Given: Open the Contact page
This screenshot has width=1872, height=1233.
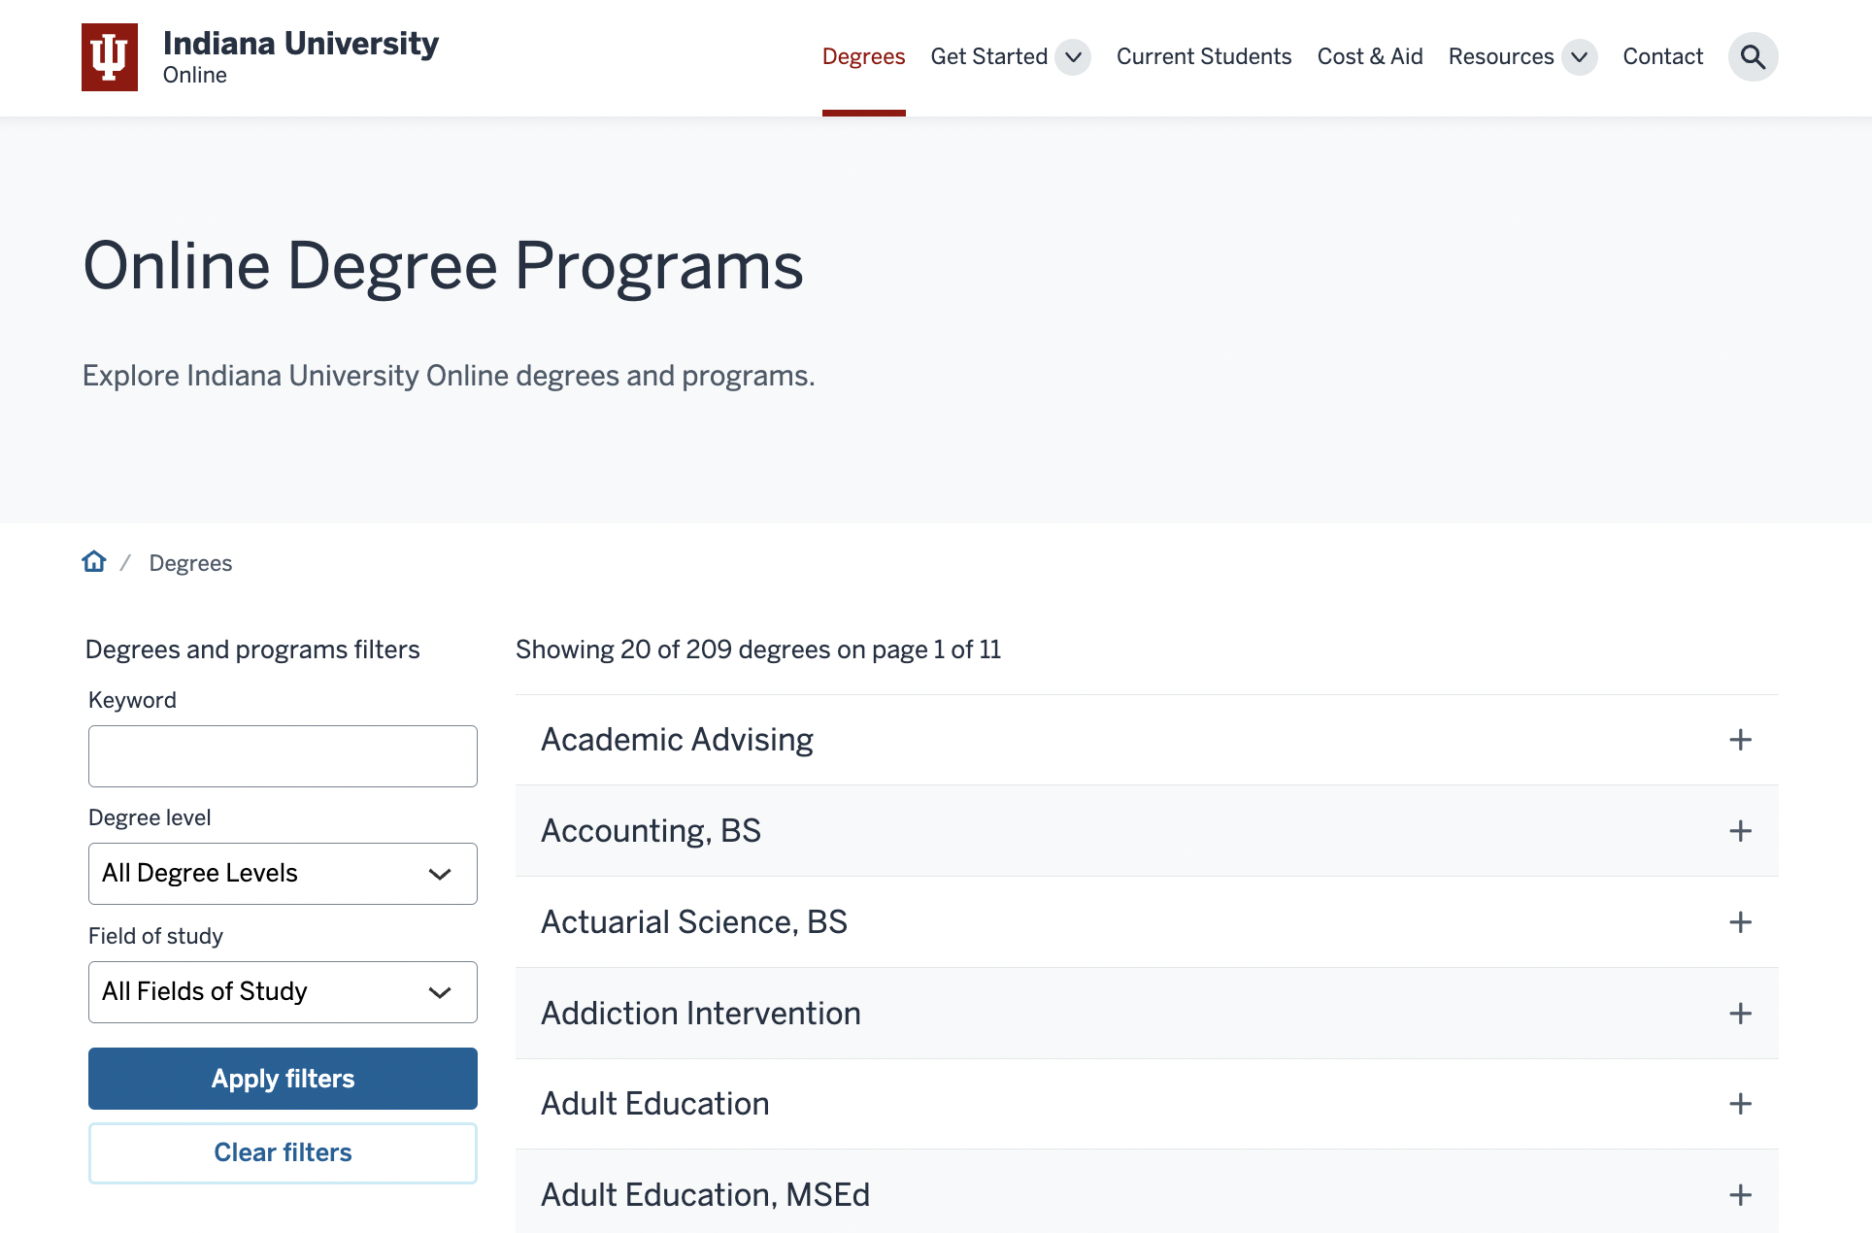Looking at the screenshot, I should (1663, 57).
